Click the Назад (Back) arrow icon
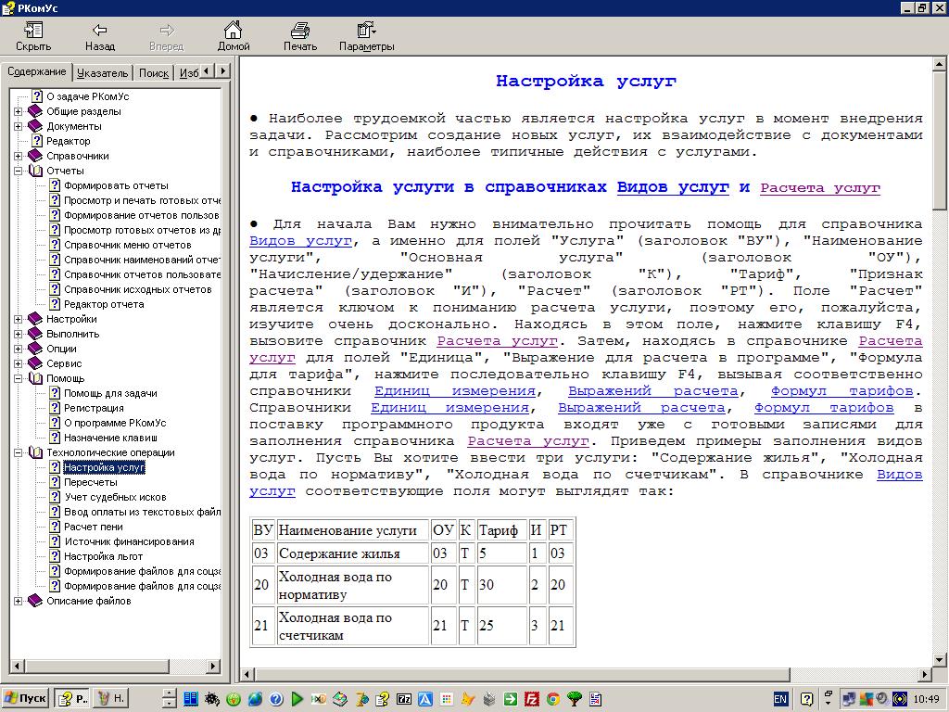 pyautogui.click(x=99, y=31)
